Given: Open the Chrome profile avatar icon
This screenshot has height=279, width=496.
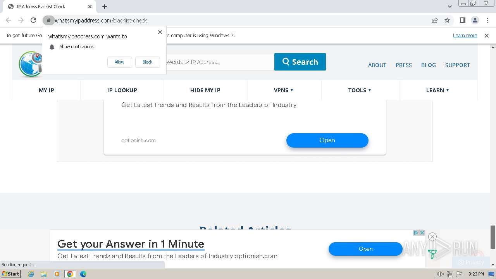Looking at the screenshot, I should 475,20.
